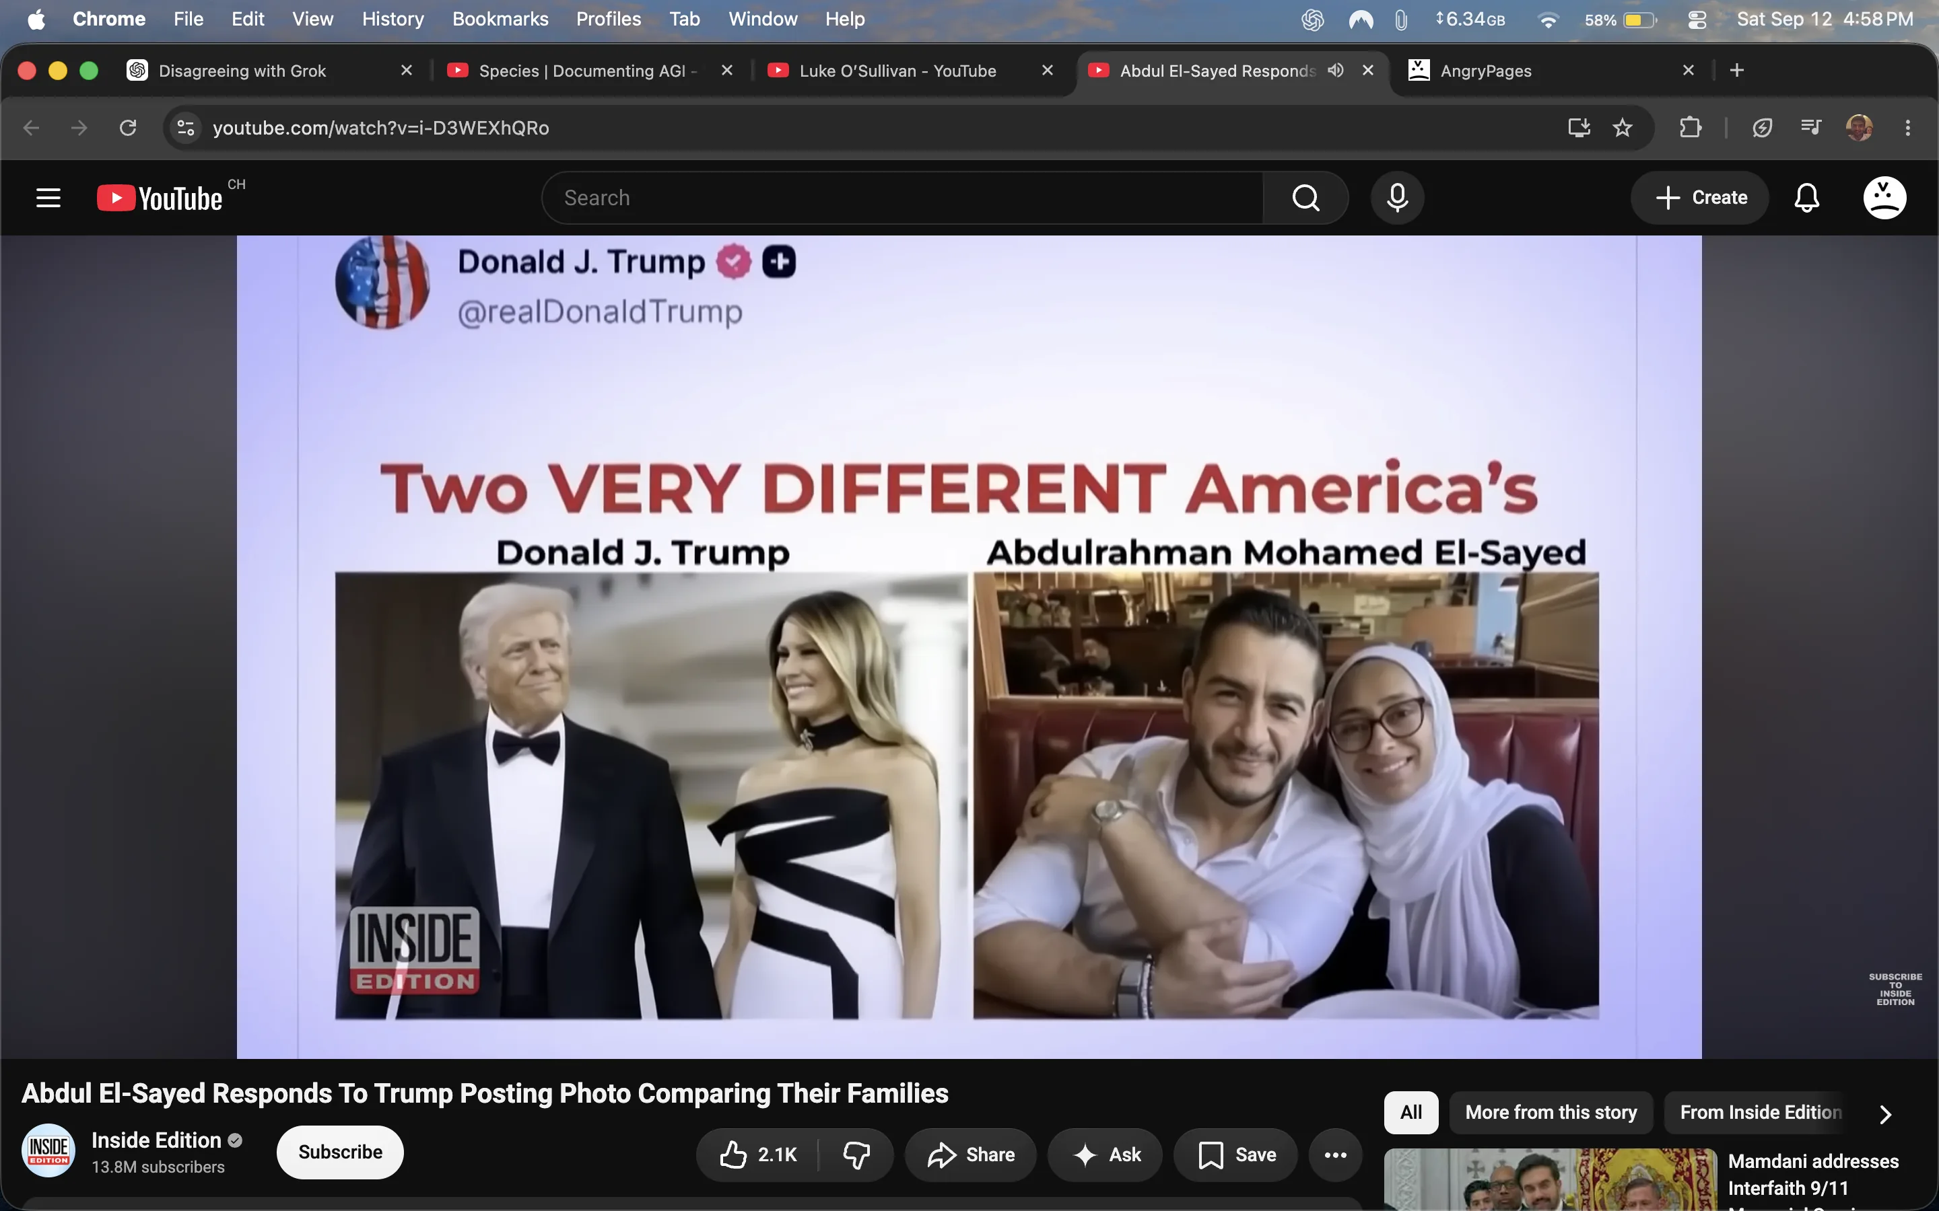
Task: Open the Bookmarks menu
Action: click(x=500, y=20)
